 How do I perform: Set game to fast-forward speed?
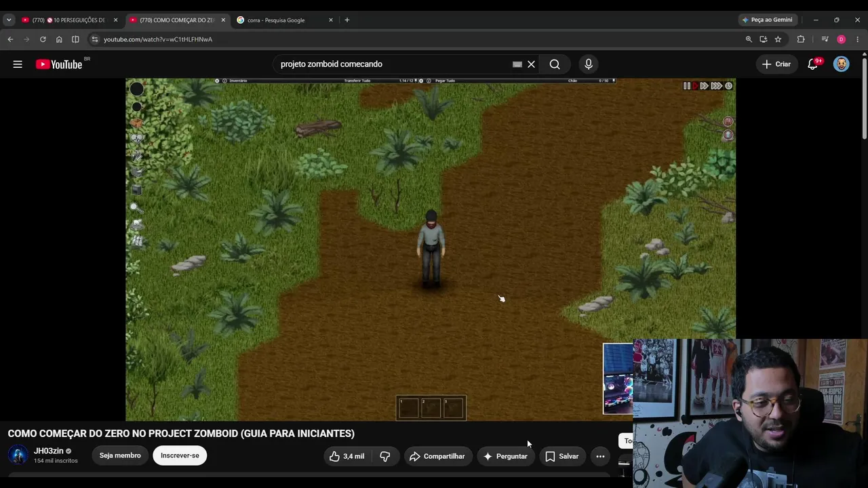704,86
